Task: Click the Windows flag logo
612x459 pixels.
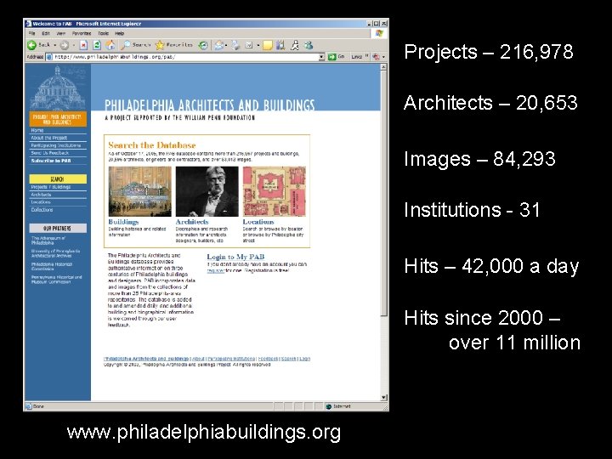Action: (x=379, y=33)
